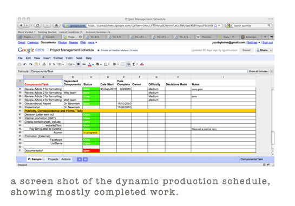Open the Tools menu
The height and width of the screenshot is (206, 295).
(x=79, y=58)
